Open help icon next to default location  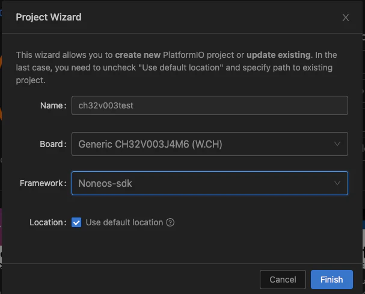coord(170,222)
